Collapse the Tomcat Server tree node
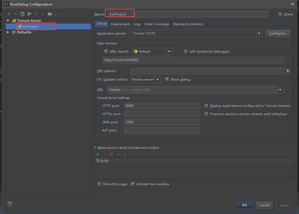 click(x=8, y=21)
